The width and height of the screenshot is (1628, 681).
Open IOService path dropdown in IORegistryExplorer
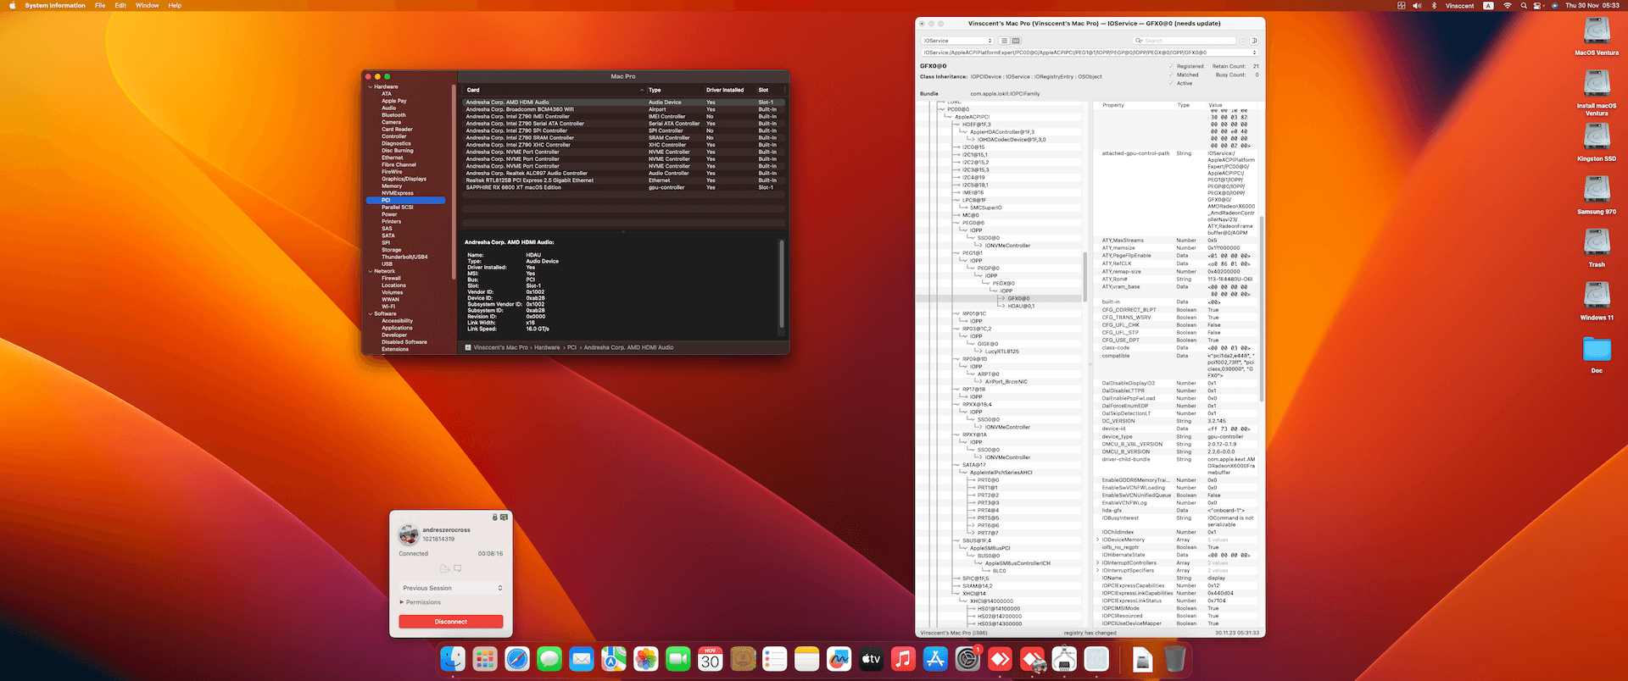point(1090,53)
